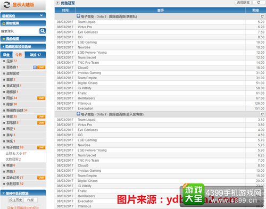Favorite the Dota 2 获胜队 league star
Screen dimensions: 266x209
78,16
